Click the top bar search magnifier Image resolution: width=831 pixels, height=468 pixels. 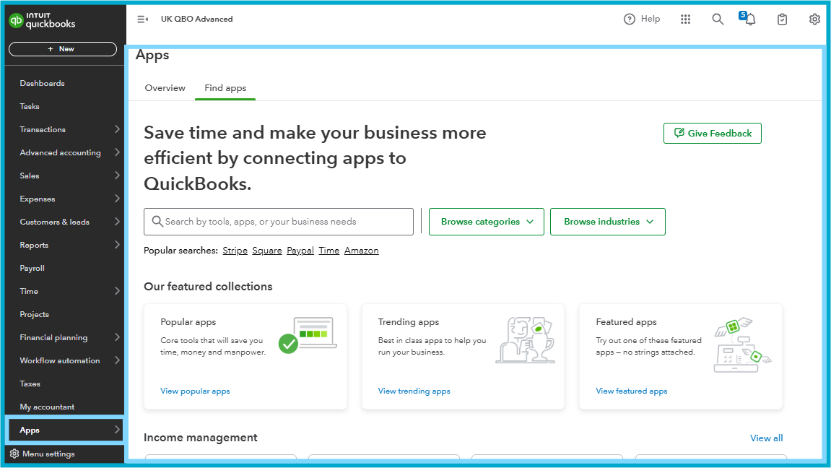(718, 19)
